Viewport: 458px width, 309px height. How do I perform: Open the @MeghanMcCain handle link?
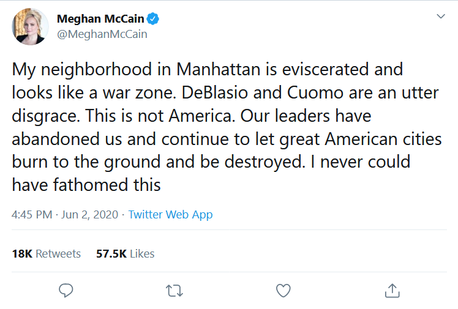click(102, 34)
